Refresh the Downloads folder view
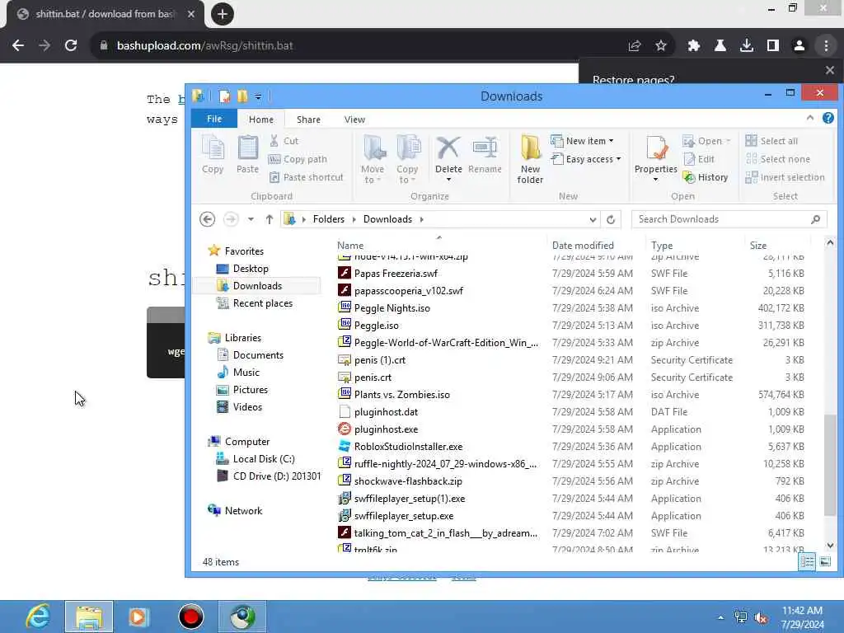 pyautogui.click(x=611, y=219)
